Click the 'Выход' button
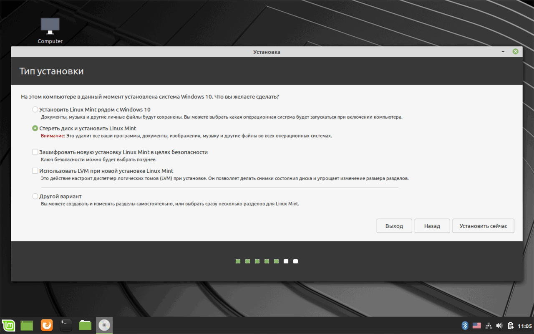 click(x=394, y=226)
